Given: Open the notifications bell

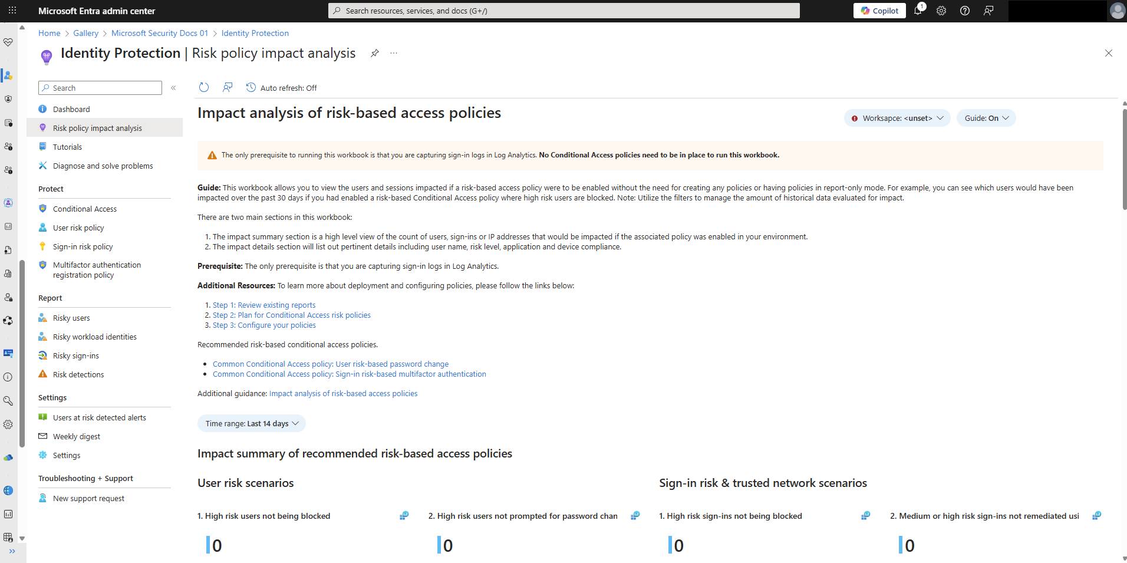Looking at the screenshot, I should 918,11.
